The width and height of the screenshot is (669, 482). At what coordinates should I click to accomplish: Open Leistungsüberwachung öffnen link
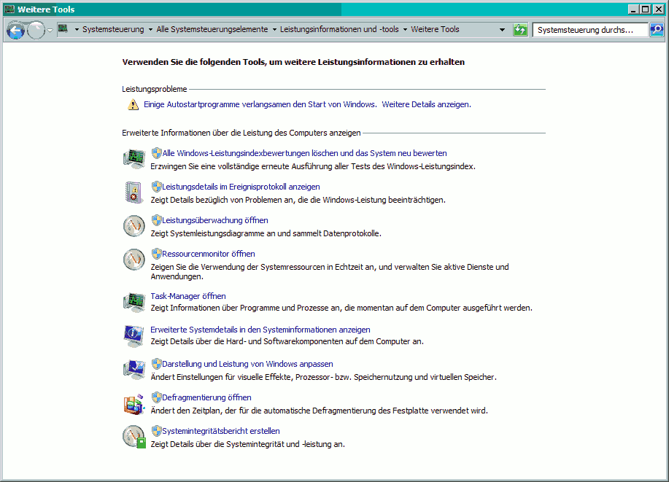215,220
